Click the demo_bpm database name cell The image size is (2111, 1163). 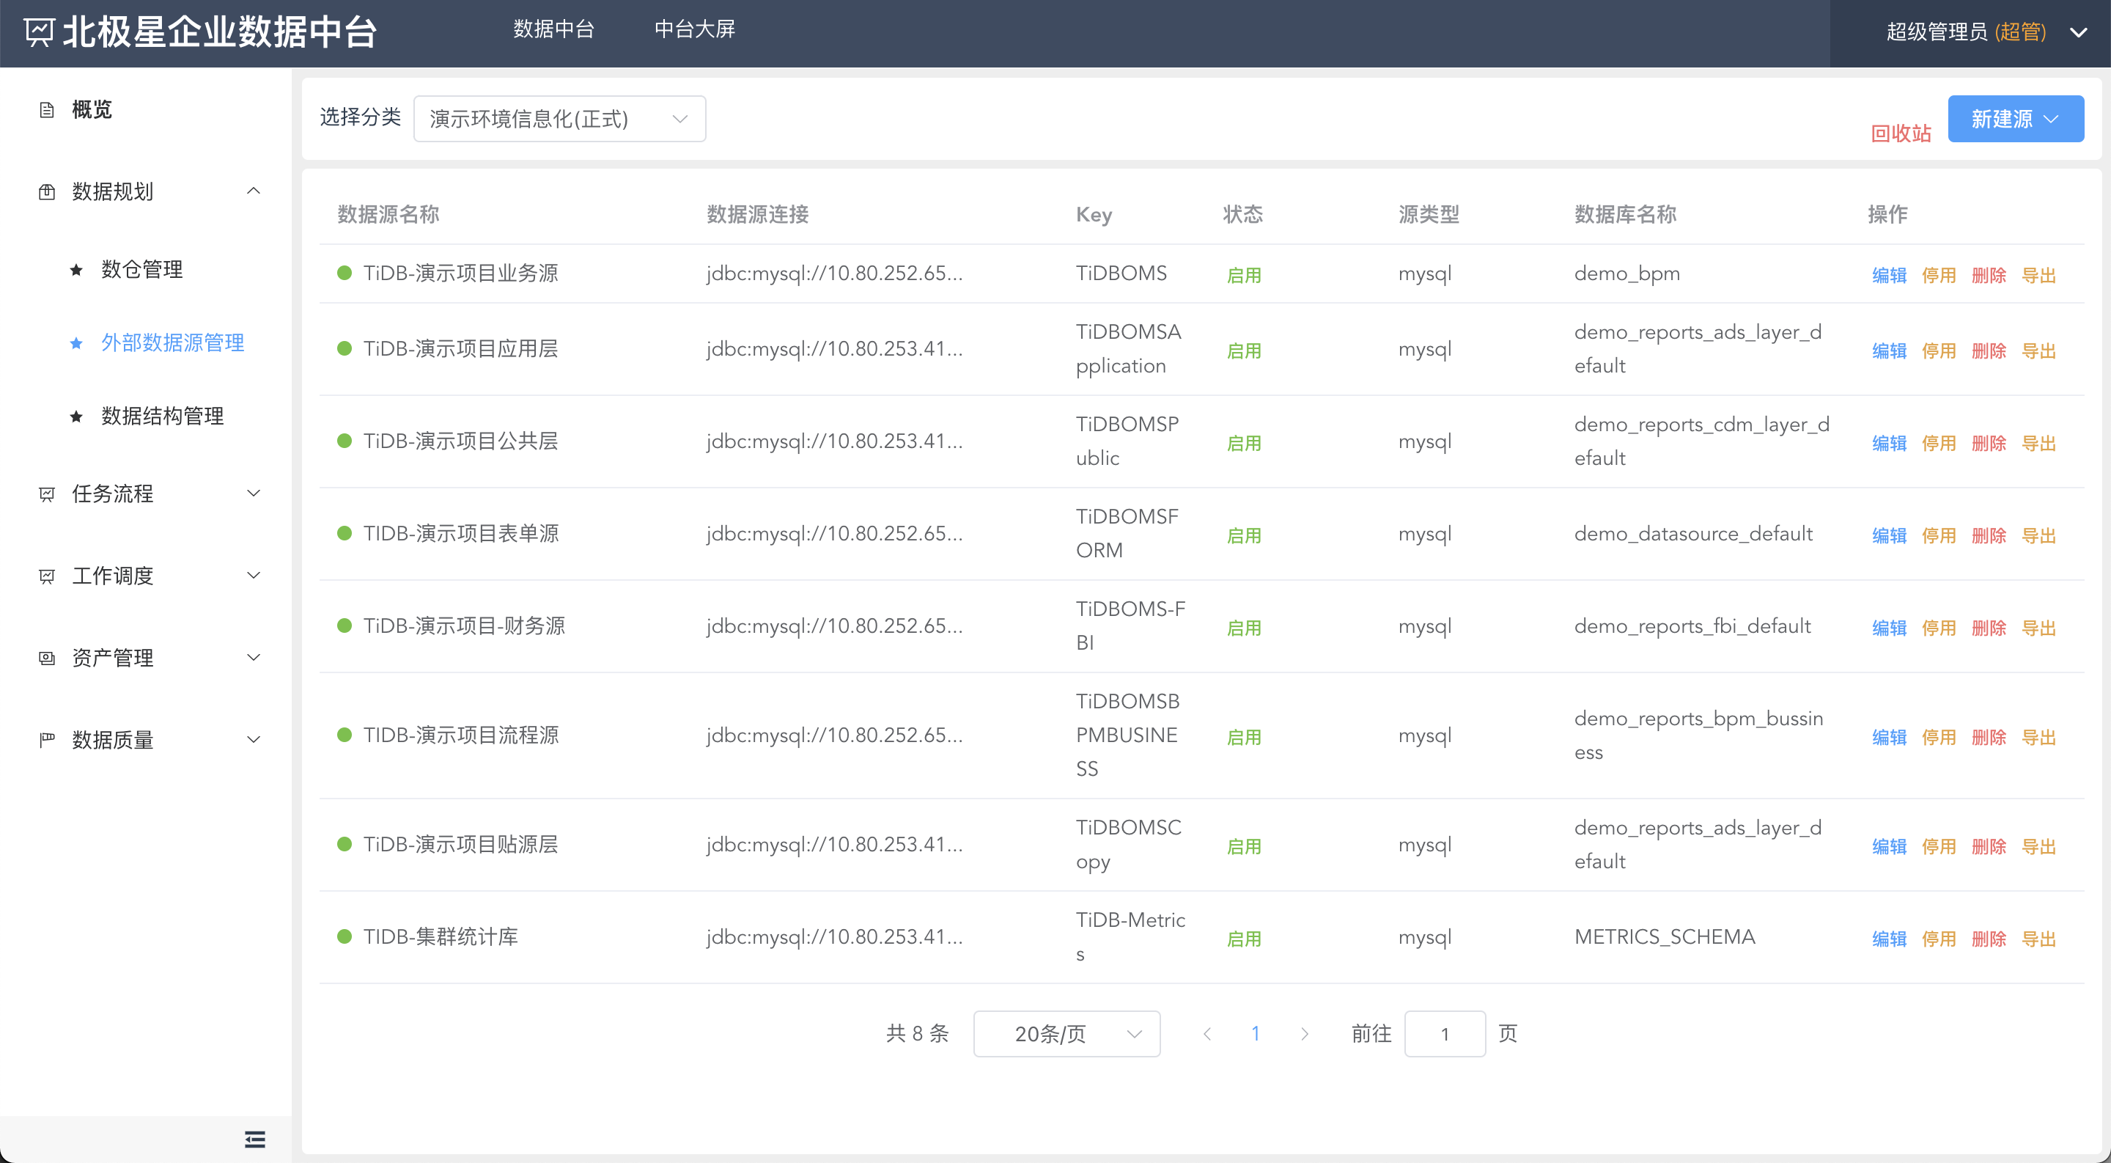click(x=1626, y=274)
